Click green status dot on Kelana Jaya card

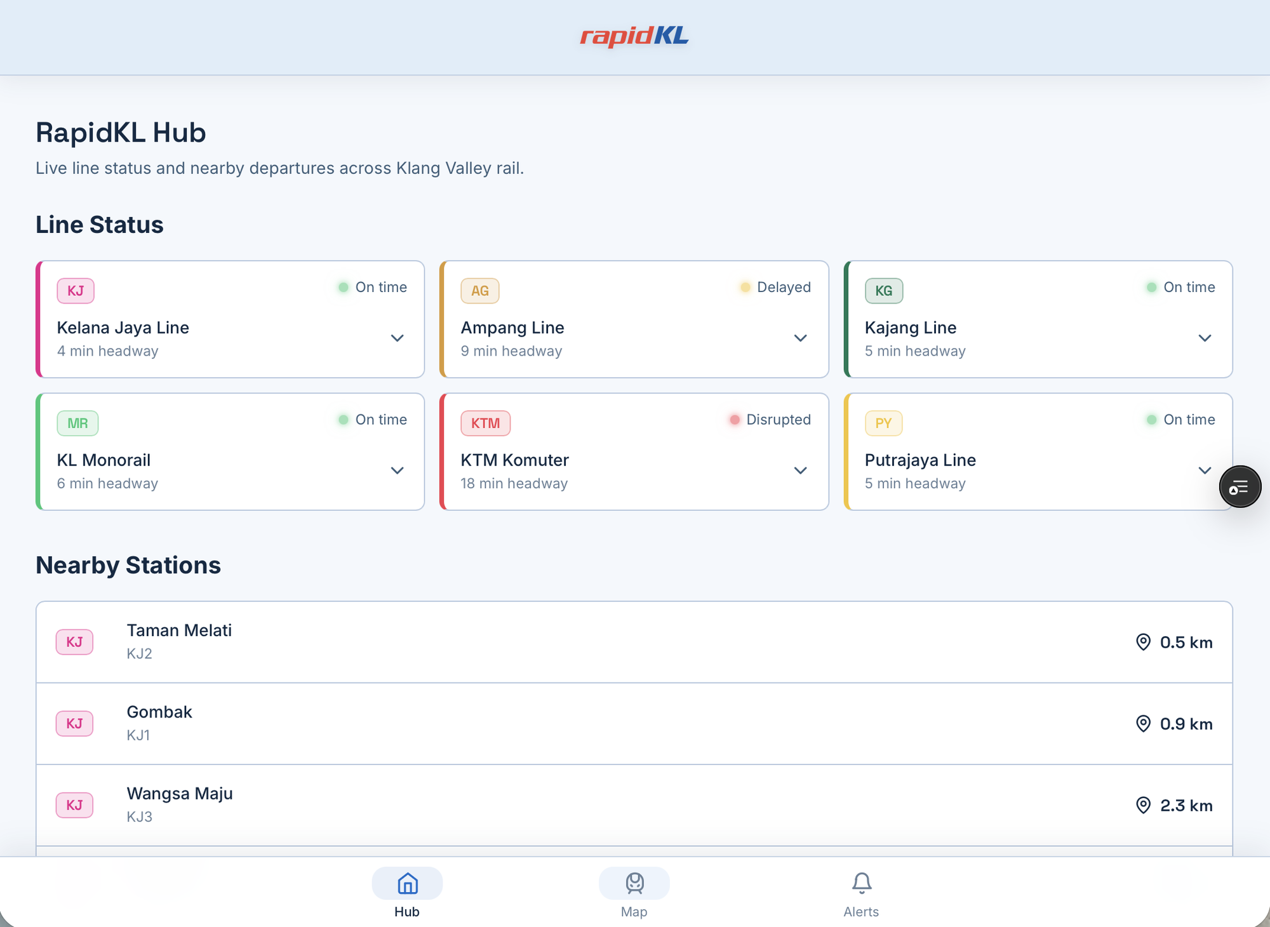point(344,288)
